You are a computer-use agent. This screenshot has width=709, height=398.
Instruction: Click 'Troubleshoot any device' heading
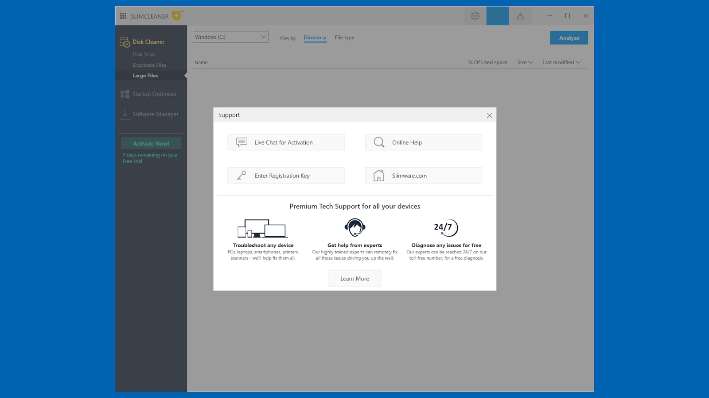point(263,245)
